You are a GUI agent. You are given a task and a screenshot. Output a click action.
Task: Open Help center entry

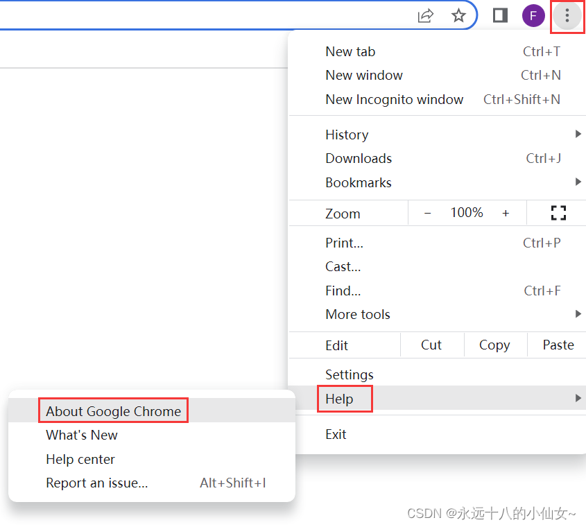point(152,459)
